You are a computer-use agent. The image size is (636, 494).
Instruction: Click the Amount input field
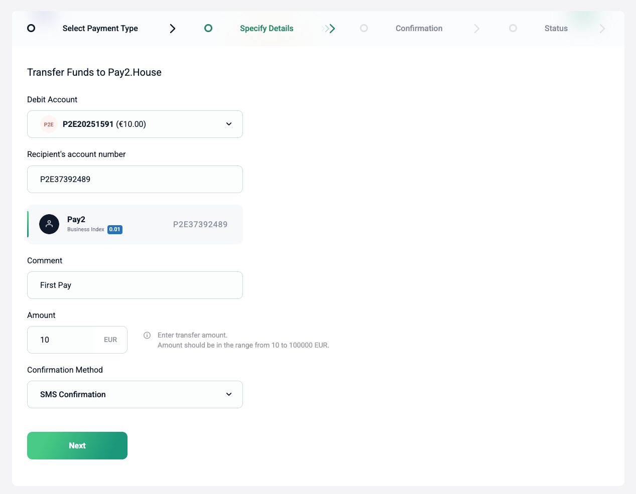61,340
